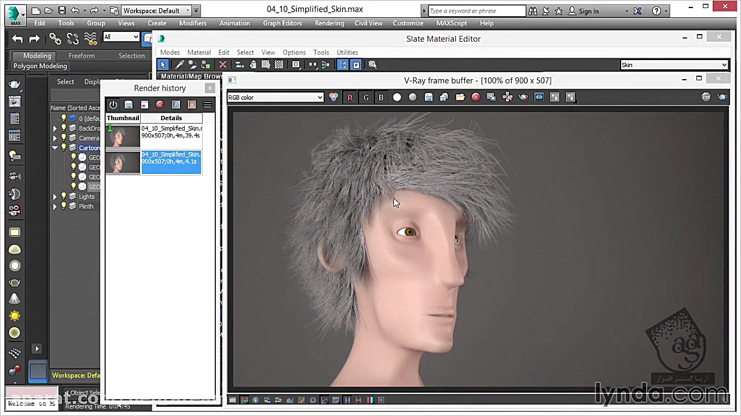Click Sign In button
This screenshot has height=416, width=741.
[x=584, y=11]
